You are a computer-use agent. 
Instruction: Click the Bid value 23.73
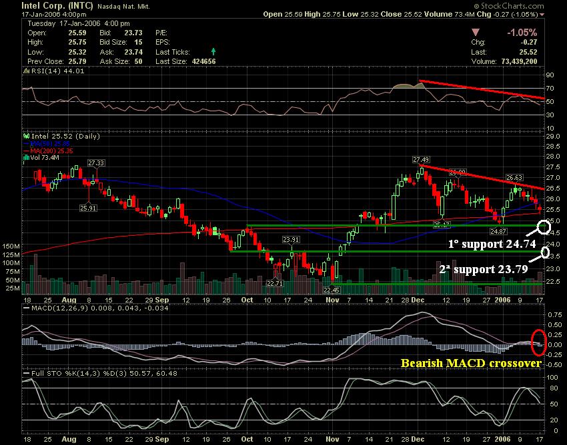[133, 33]
